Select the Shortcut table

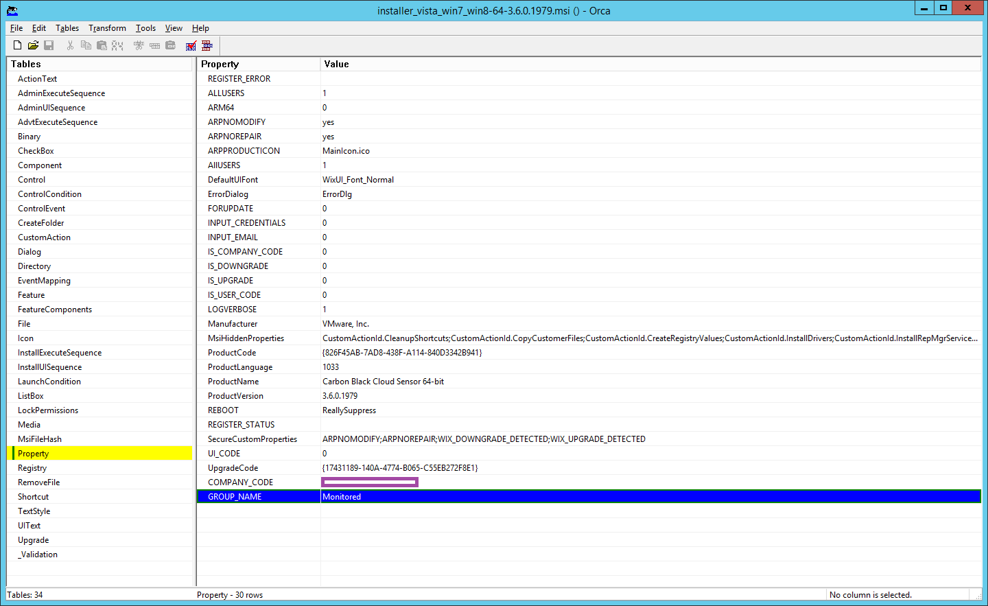coord(33,497)
